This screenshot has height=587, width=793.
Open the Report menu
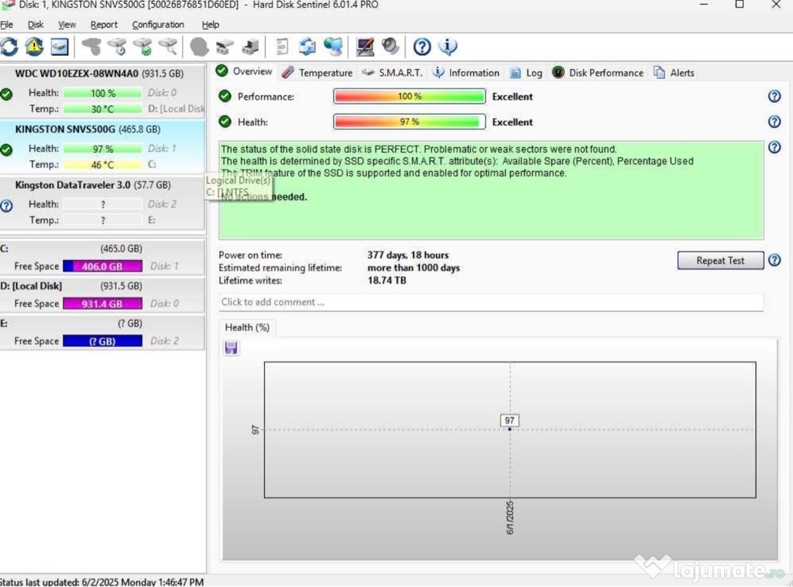click(x=104, y=24)
